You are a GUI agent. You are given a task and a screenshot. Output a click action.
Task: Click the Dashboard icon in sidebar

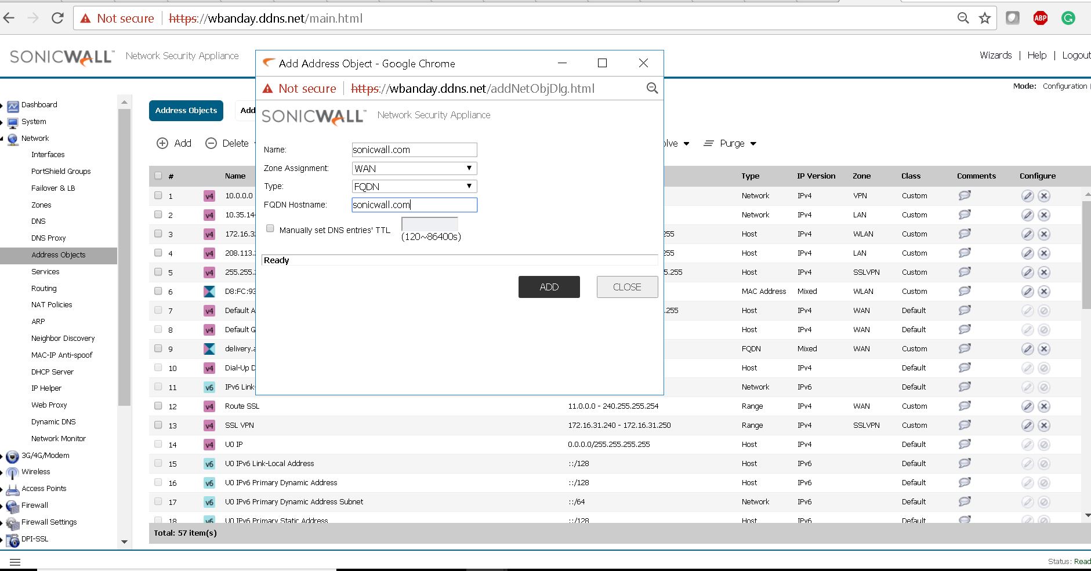(x=13, y=106)
